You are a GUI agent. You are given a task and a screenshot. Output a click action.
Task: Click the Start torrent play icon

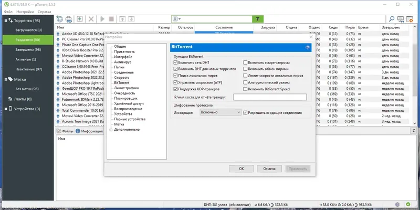click(102, 19)
